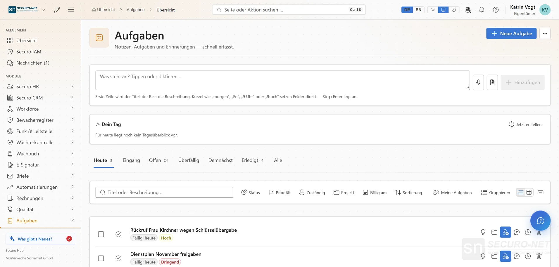Switch the language to EN
The width and height of the screenshot is (559, 267).
tap(418, 10)
